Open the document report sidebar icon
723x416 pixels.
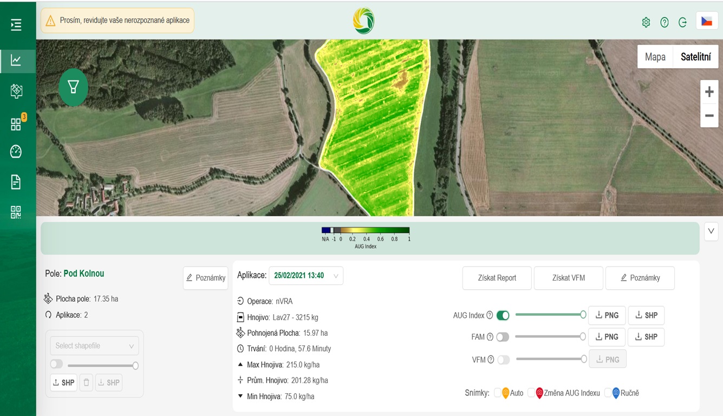pos(16,182)
